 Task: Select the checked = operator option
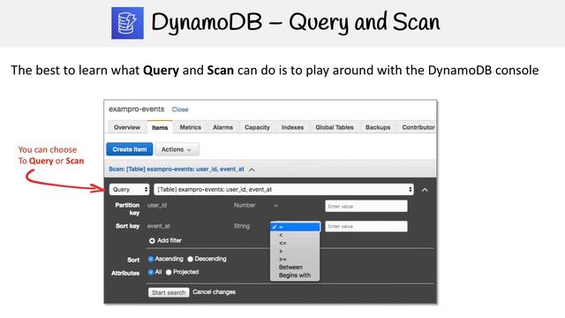295,227
